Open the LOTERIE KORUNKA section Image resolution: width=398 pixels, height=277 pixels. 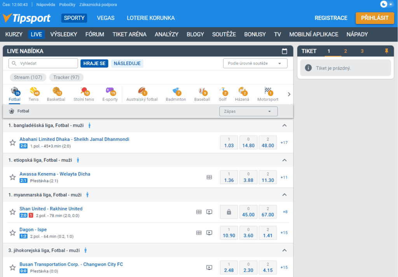tap(150, 18)
